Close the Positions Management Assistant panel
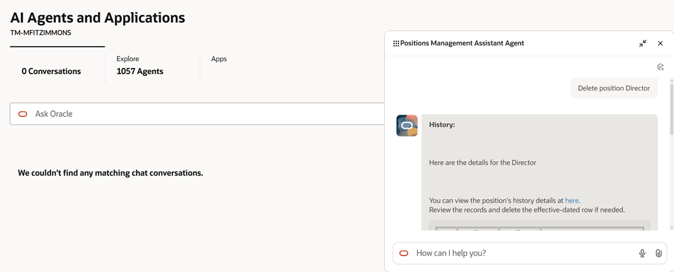 [x=661, y=43]
